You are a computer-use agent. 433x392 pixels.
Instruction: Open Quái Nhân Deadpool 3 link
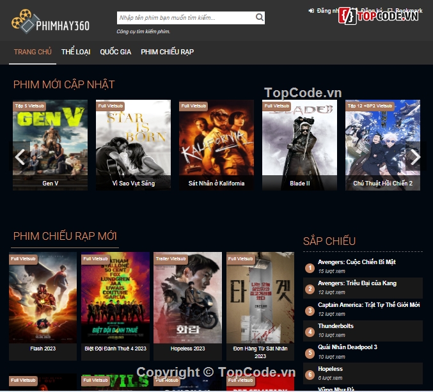pyautogui.click(x=347, y=347)
